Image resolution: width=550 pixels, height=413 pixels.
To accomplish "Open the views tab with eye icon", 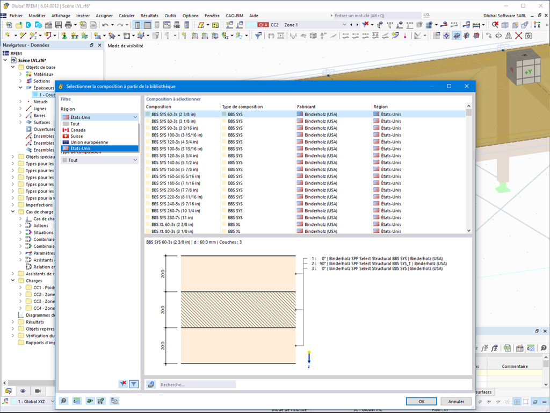I will click(x=23, y=391).
